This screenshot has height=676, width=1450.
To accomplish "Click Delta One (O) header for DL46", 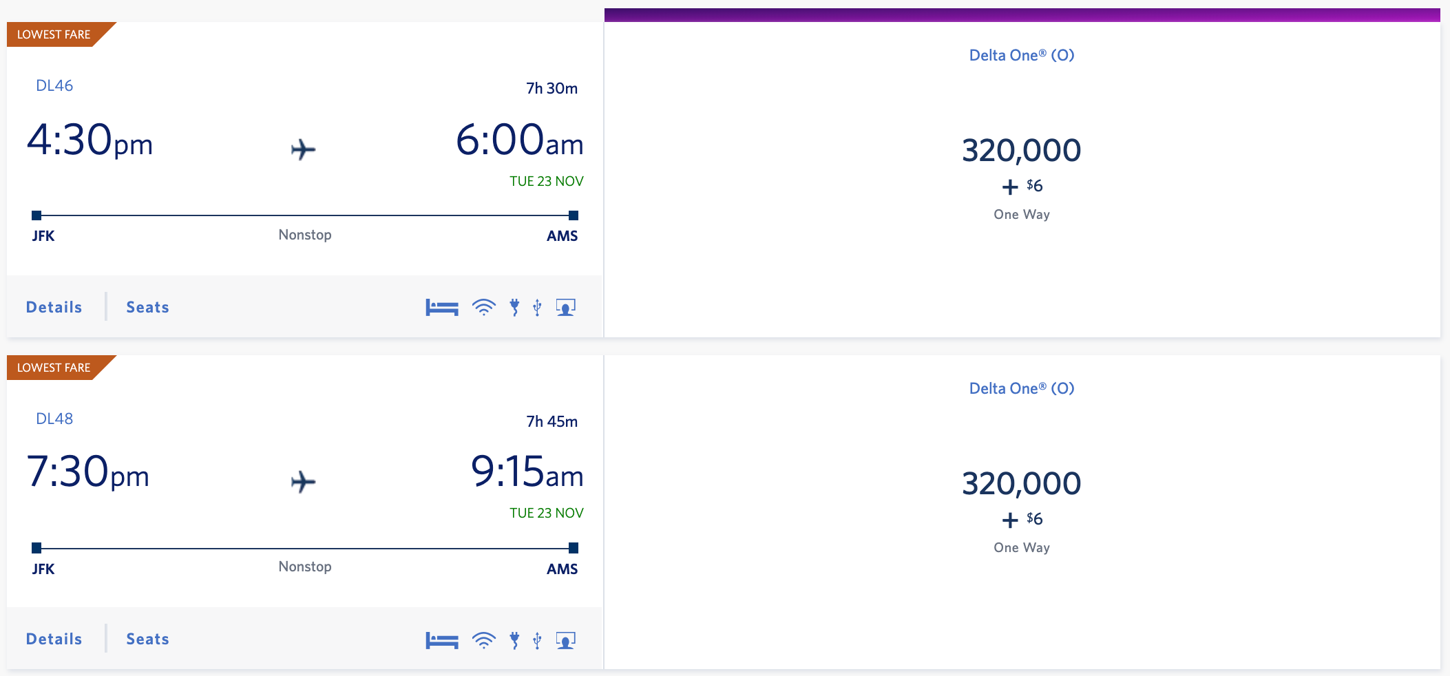I will pos(1022,55).
